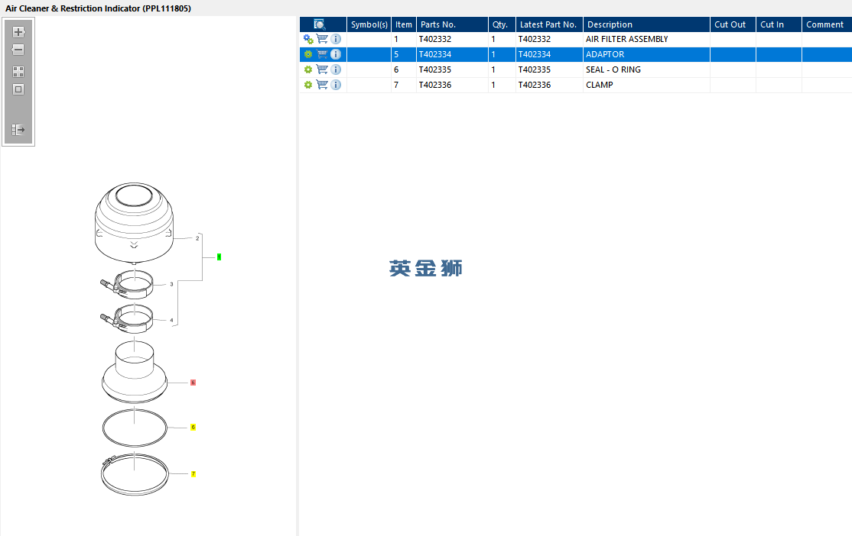Add ADAPTOR to shopping cart

coord(322,54)
